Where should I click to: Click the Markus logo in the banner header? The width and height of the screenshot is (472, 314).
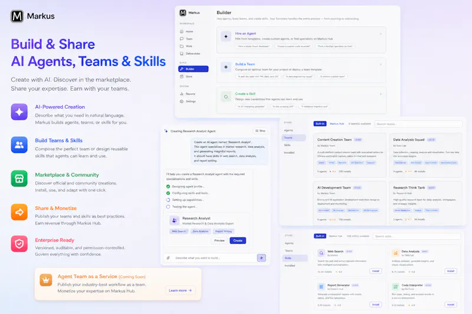pyautogui.click(x=17, y=16)
